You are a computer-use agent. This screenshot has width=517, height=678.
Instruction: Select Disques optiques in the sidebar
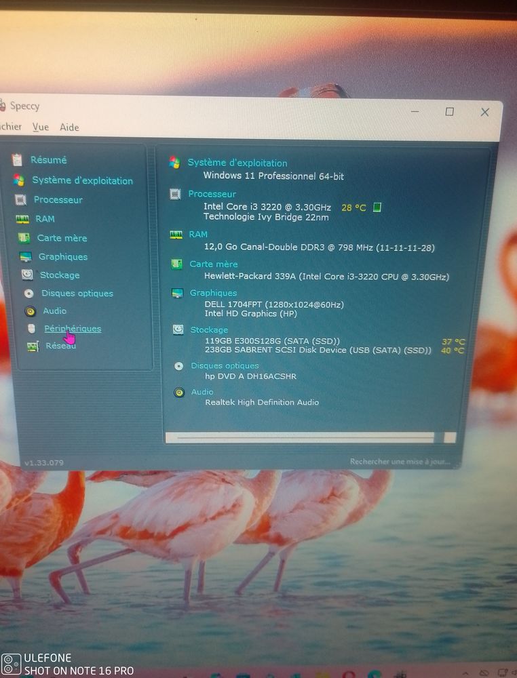point(77,293)
